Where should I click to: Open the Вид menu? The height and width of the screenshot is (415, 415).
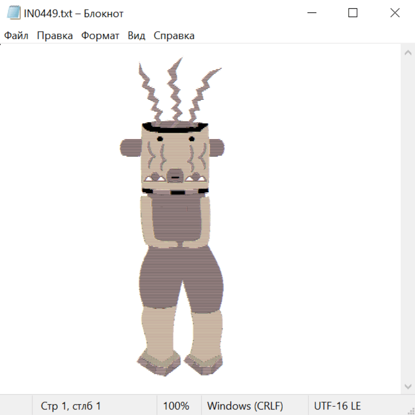[x=136, y=36]
